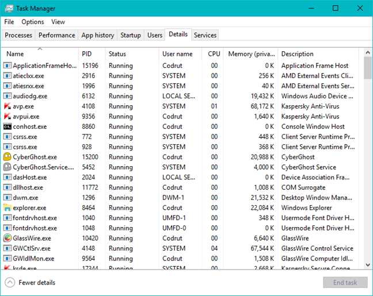Click the dllhost.exe process icon
This screenshot has width=373, height=296.
click(x=7, y=187)
